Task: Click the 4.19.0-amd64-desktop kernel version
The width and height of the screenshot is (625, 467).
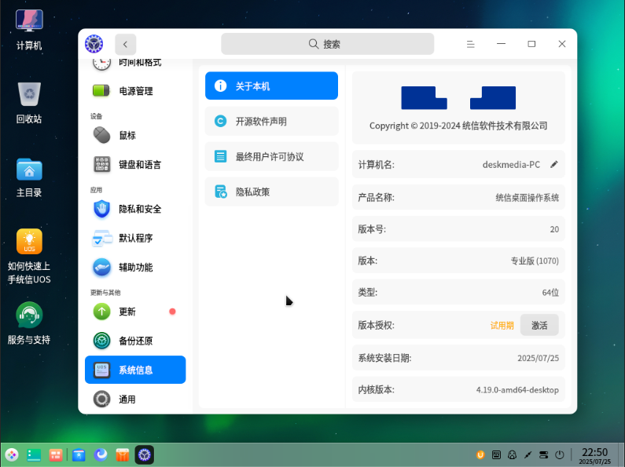Action: pyautogui.click(x=517, y=390)
